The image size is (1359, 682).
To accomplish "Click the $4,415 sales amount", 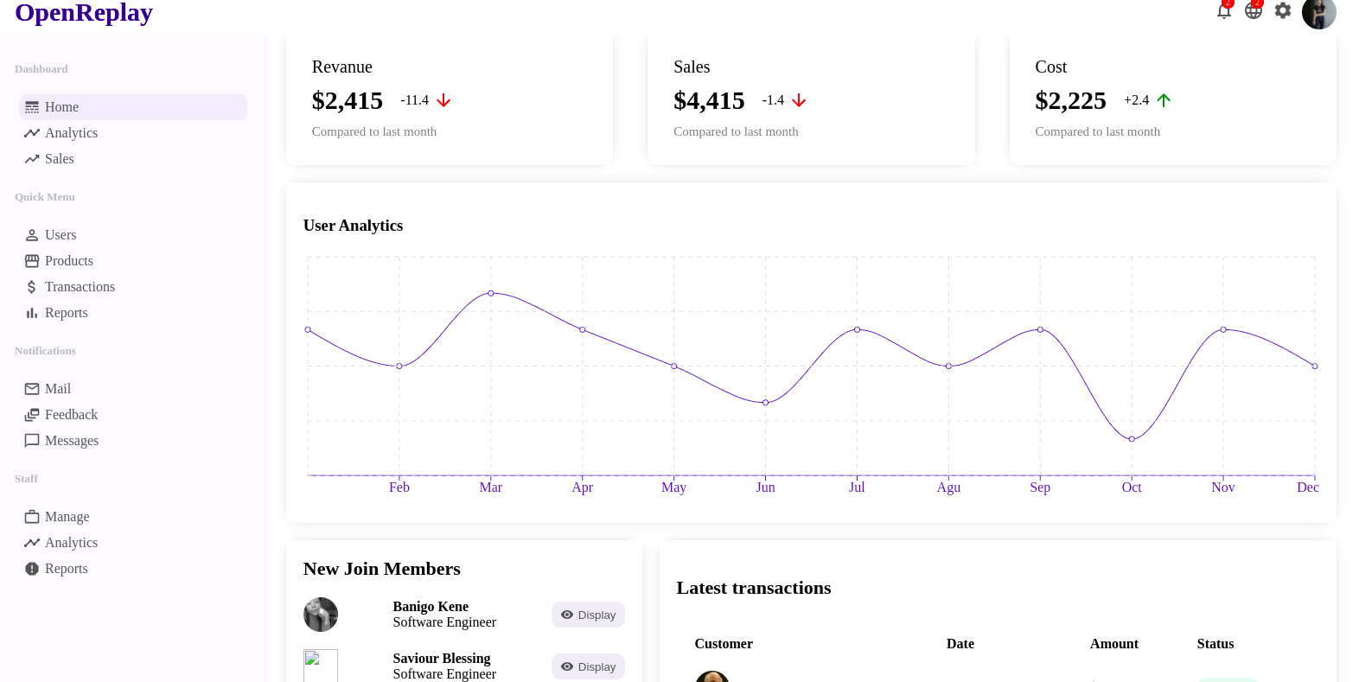I will (x=709, y=101).
